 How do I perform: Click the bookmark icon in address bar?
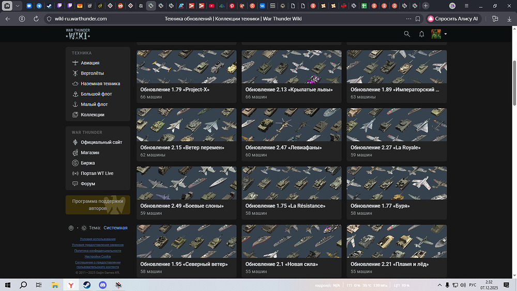click(x=417, y=19)
